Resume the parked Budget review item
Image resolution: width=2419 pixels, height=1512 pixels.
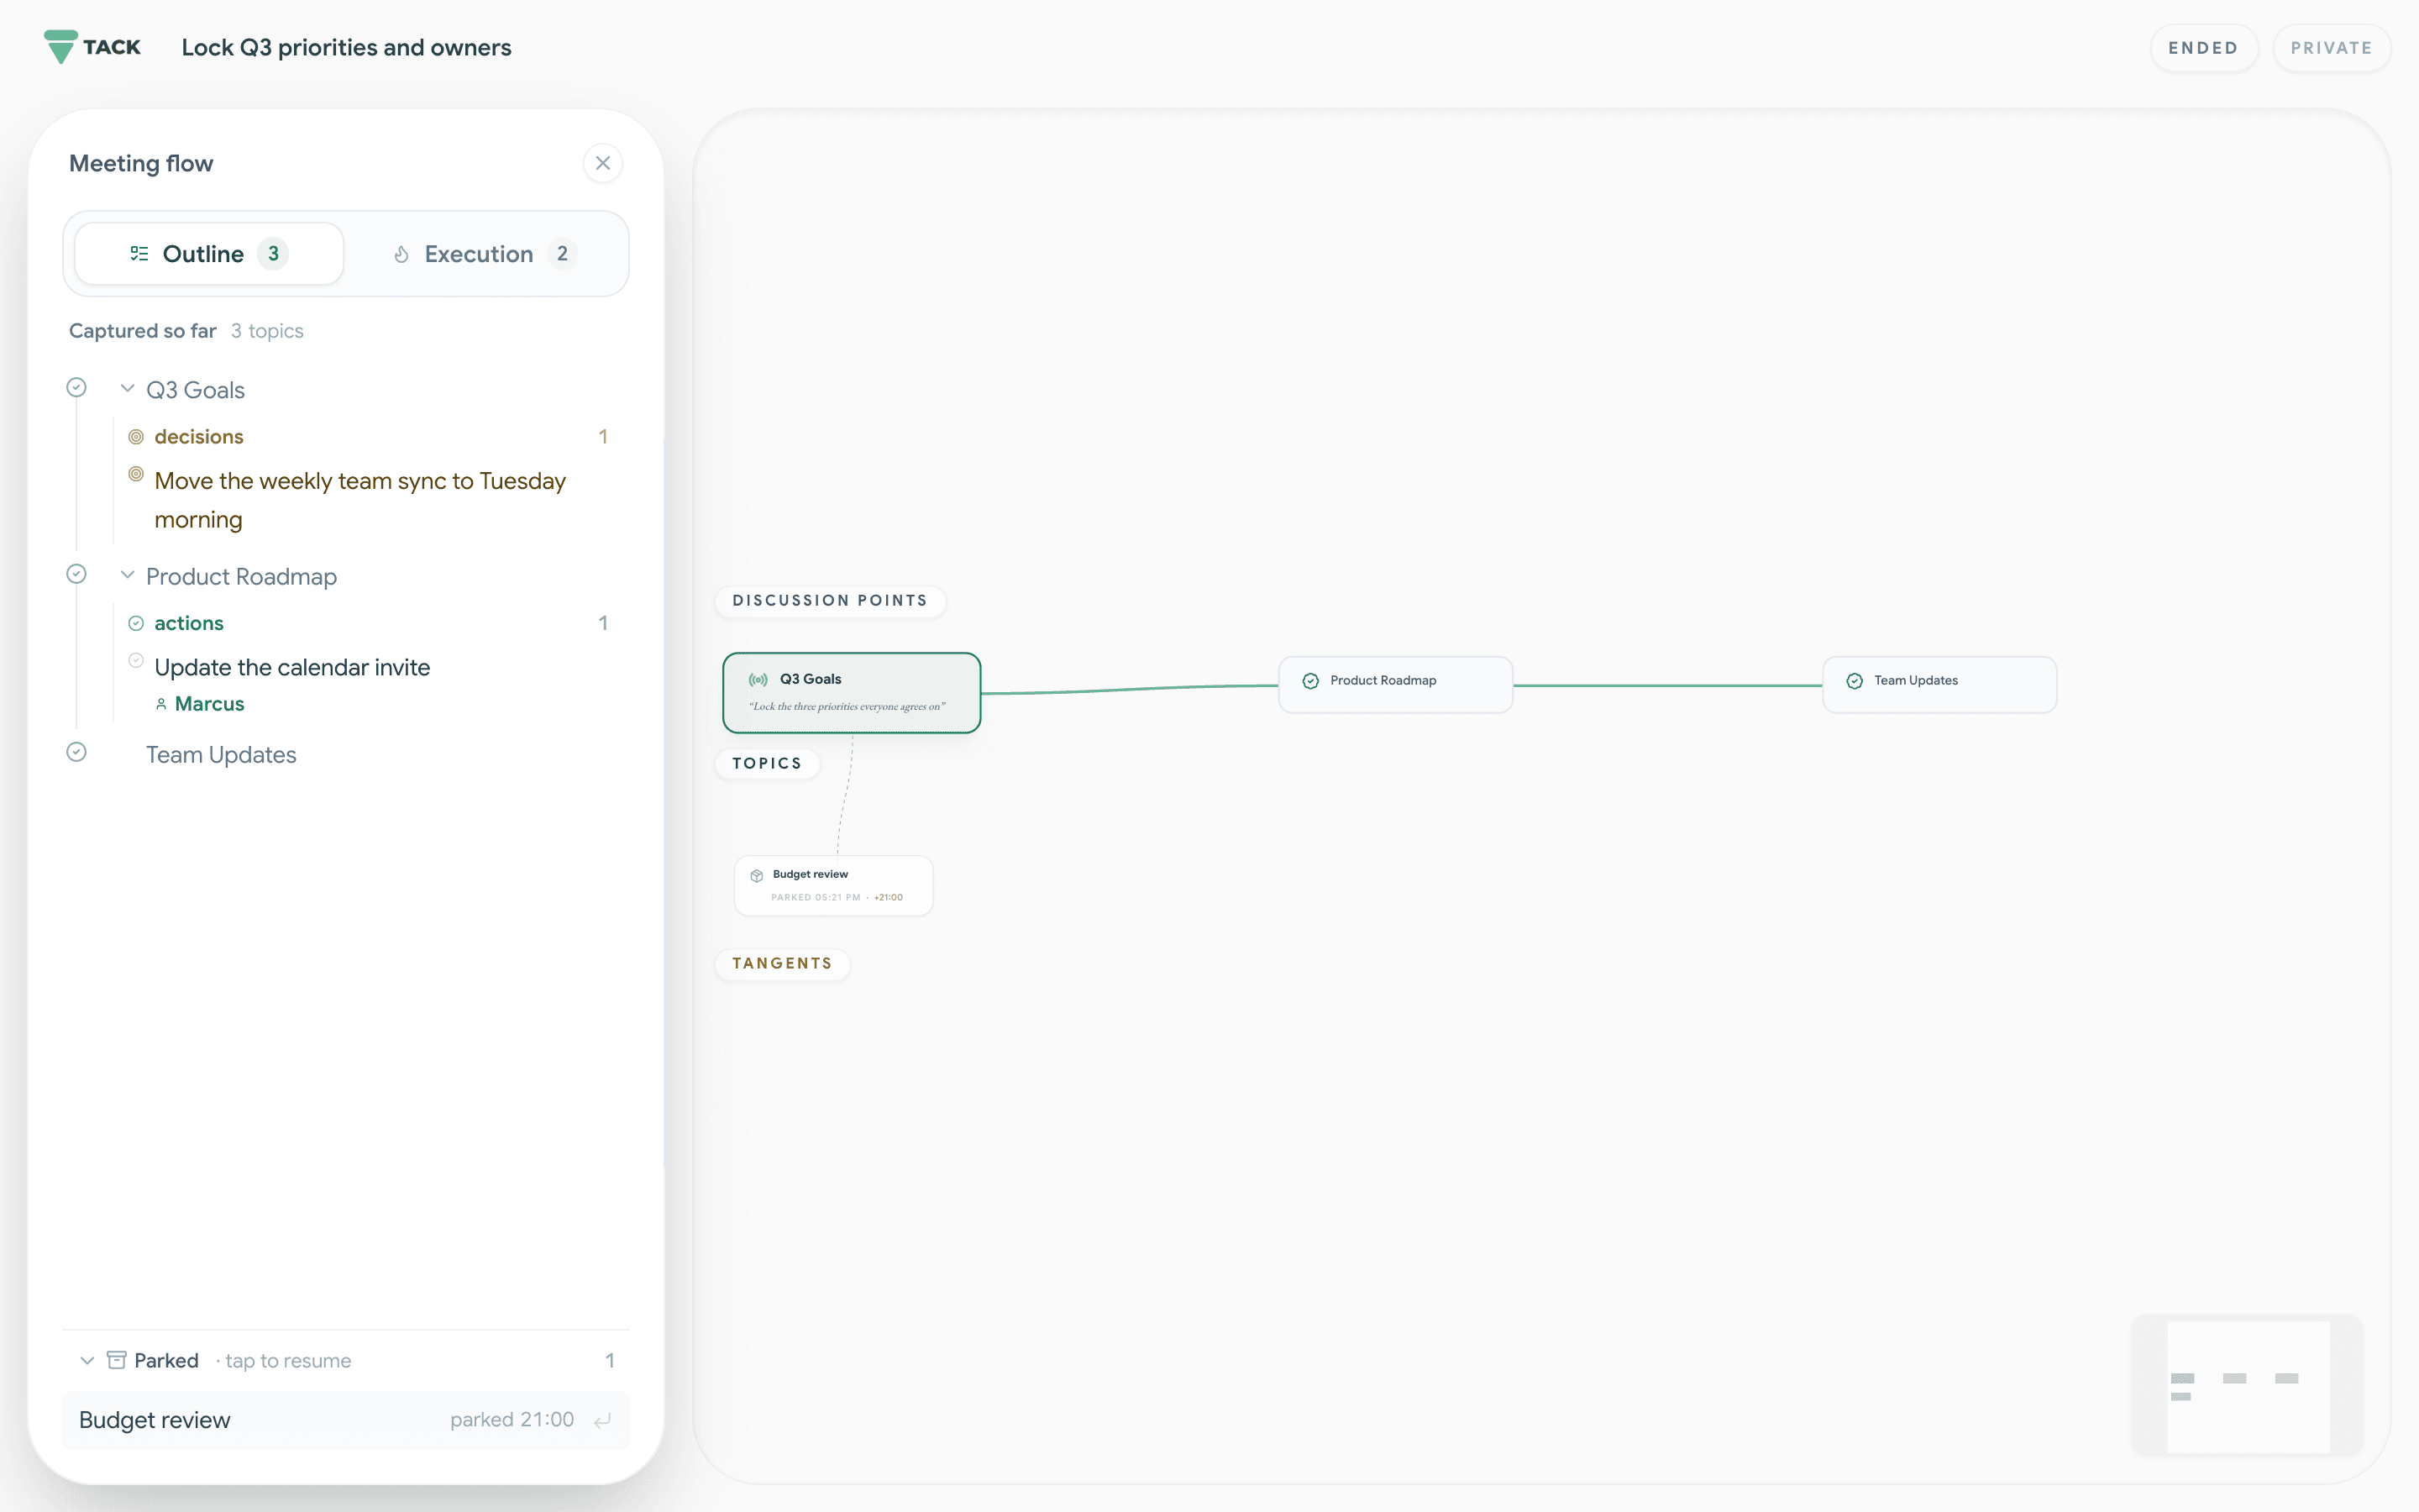tap(346, 1420)
